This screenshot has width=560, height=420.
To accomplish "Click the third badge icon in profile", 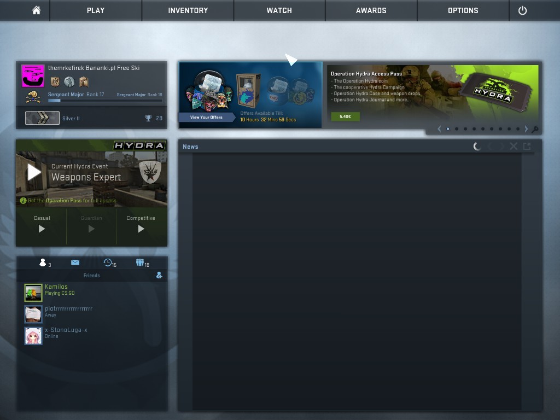I will [84, 82].
